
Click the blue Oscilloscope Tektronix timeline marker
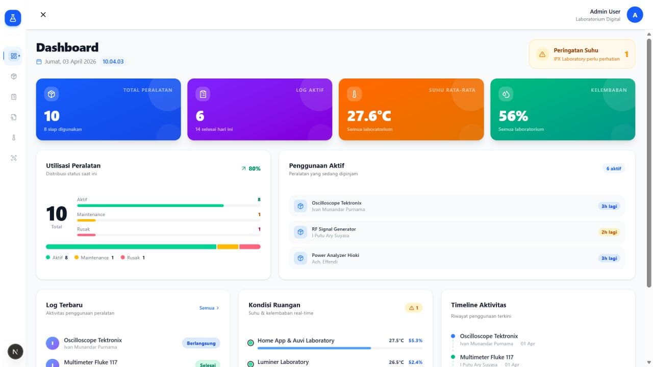point(453,336)
